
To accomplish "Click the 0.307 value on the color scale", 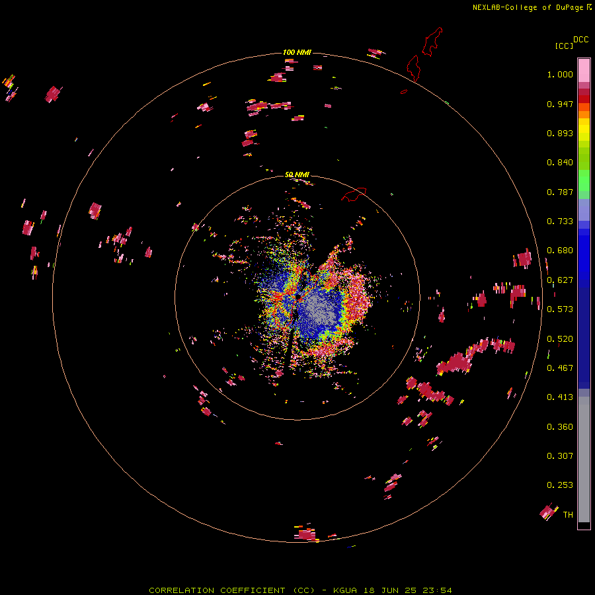I will point(560,456).
